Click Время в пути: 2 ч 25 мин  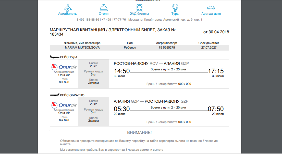(x=168, y=69)
